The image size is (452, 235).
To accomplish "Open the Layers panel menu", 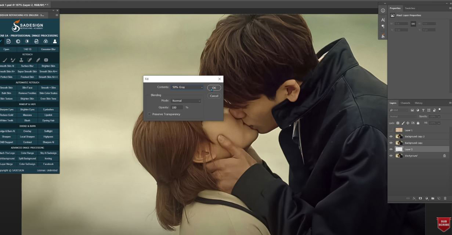I will (x=450, y=103).
